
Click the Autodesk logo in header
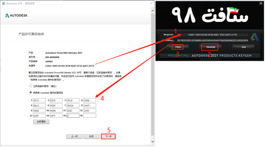(16, 16)
